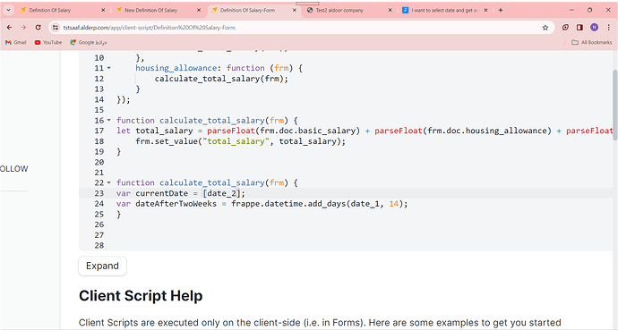618x330 pixels.
Task: Close 'I want to select date' tab
Action: tap(486, 10)
